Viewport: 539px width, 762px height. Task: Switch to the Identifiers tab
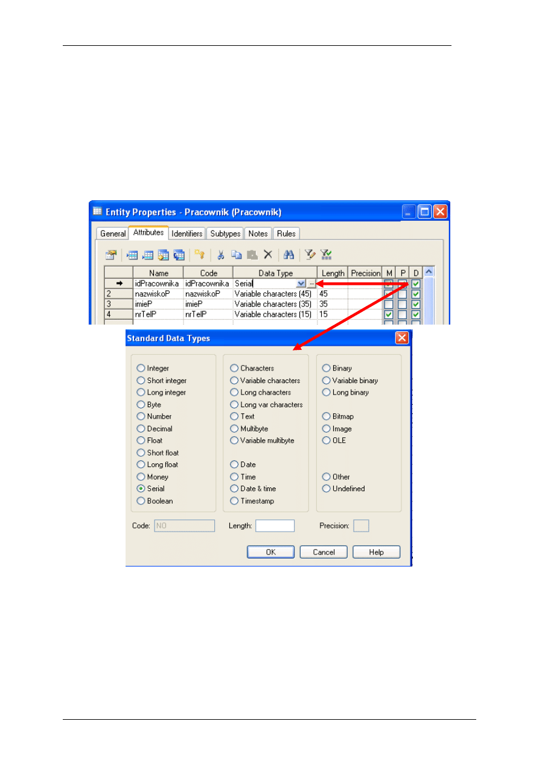187,233
